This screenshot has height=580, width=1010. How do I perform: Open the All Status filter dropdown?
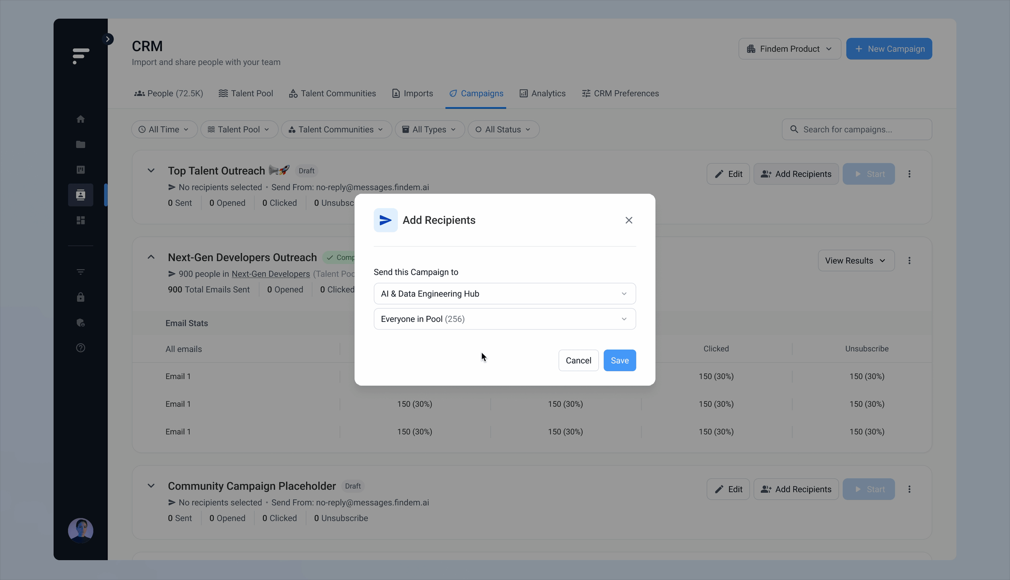[503, 130]
